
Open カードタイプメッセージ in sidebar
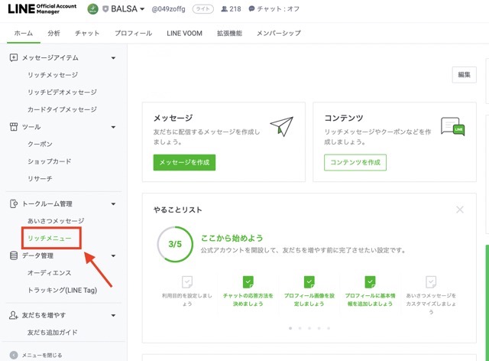pos(62,109)
